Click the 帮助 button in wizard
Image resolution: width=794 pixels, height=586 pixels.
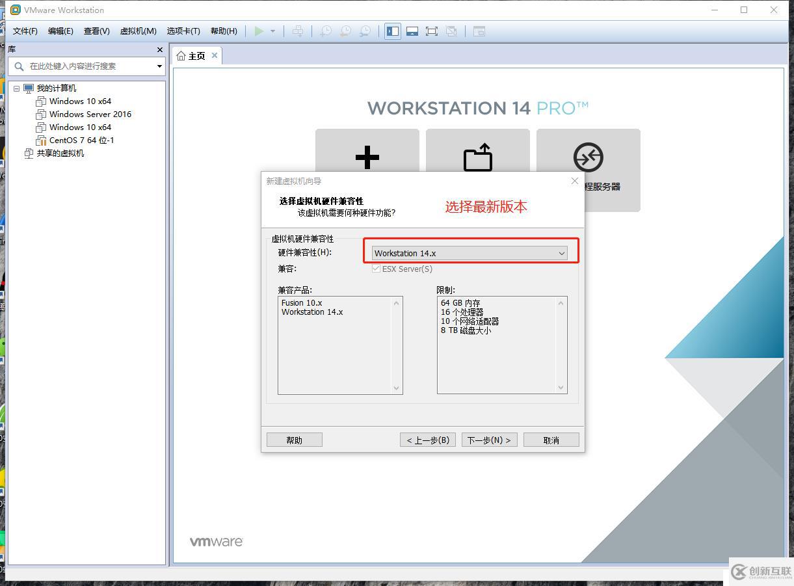click(295, 440)
